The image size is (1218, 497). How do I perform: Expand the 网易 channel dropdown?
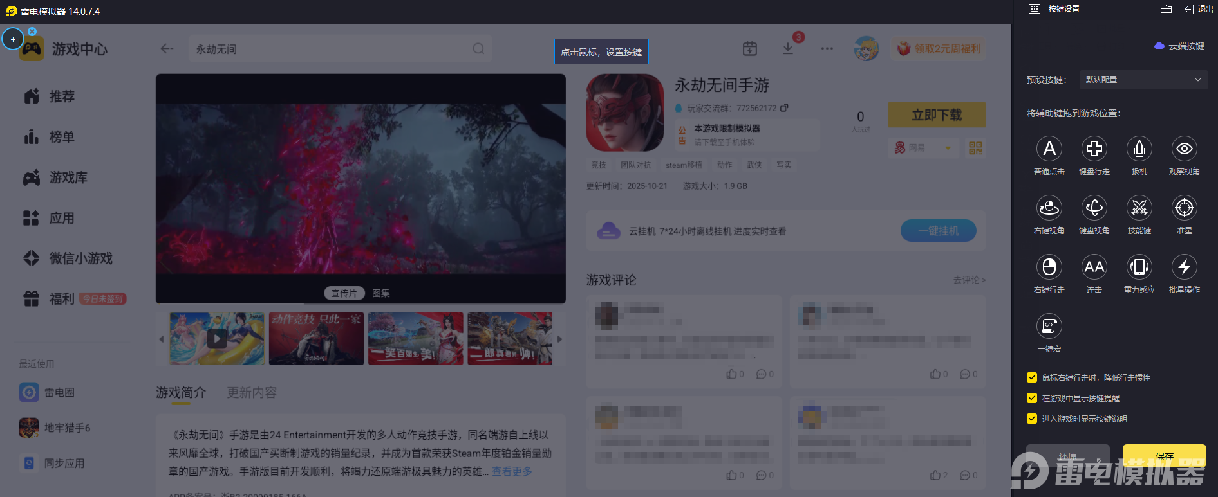[x=923, y=148]
